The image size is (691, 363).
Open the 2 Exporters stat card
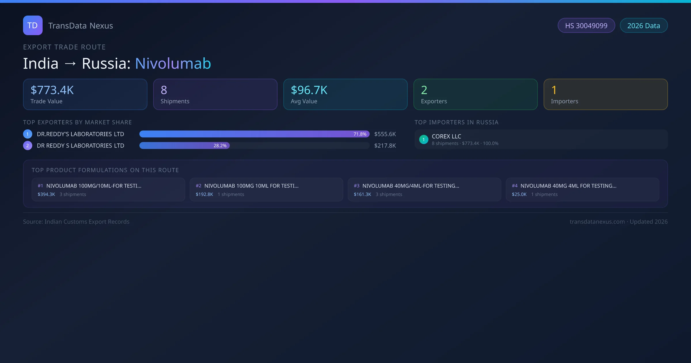[475, 94]
